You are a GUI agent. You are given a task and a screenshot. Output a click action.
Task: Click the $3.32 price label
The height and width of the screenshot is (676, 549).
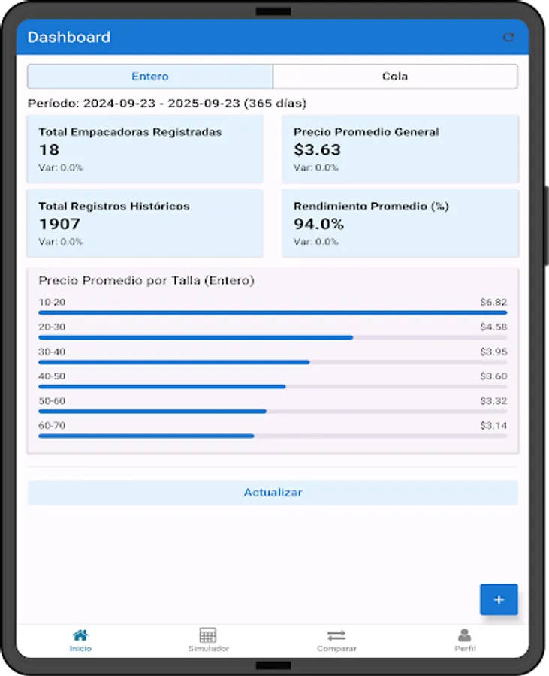point(493,400)
